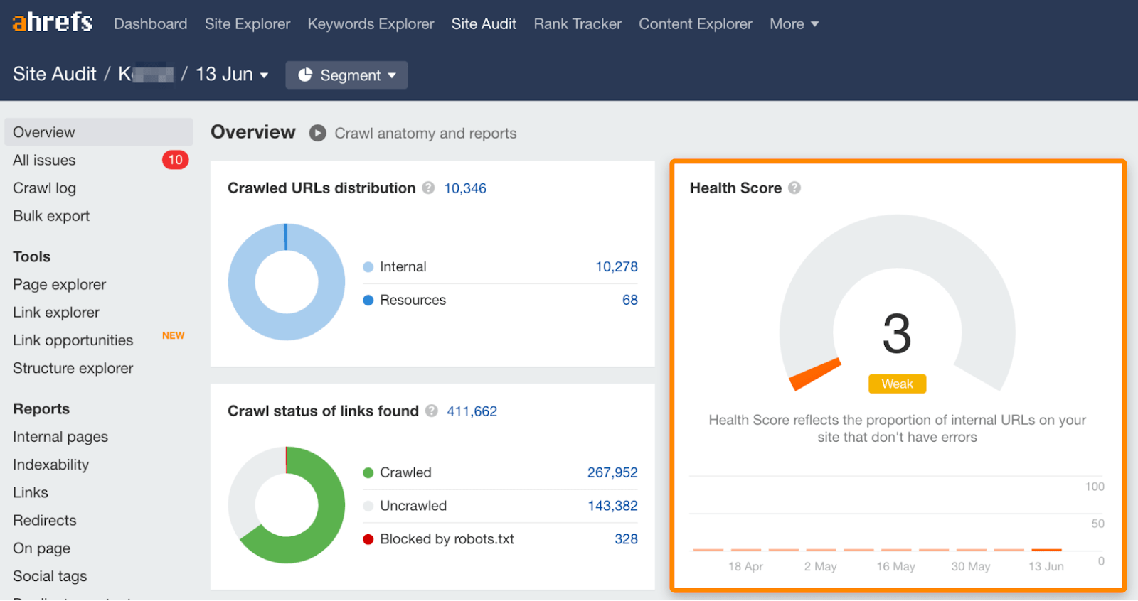Navigate to Indexability report
1138x601 pixels.
tap(50, 465)
